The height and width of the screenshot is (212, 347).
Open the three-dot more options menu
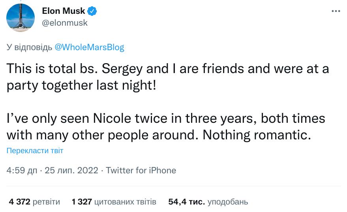click(x=335, y=11)
